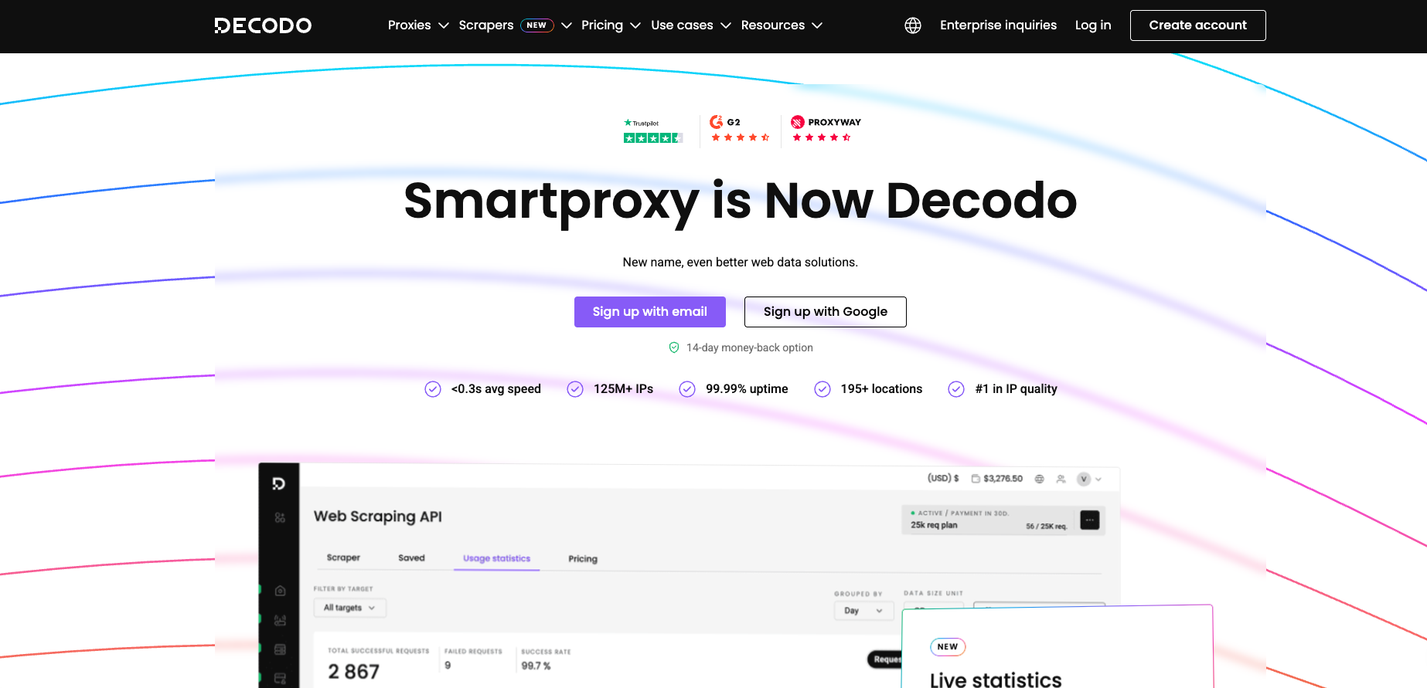The image size is (1427, 688).
Task: Click the checkmark icon beside <0.3s avg speed
Action: 433,389
